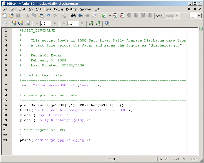The height and width of the screenshot is (163, 204).
Task: Open the Edit menu
Action: point(13,9)
